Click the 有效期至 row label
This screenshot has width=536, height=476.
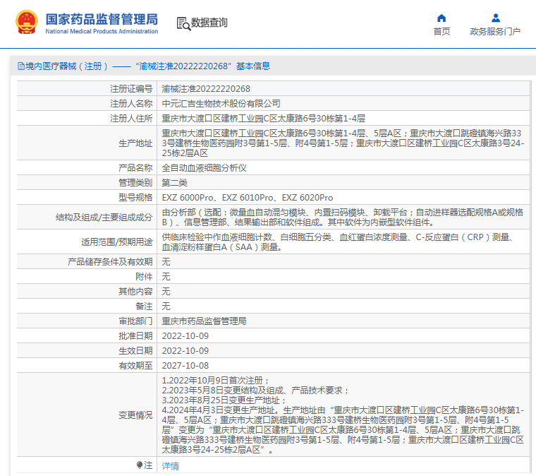tap(135, 365)
